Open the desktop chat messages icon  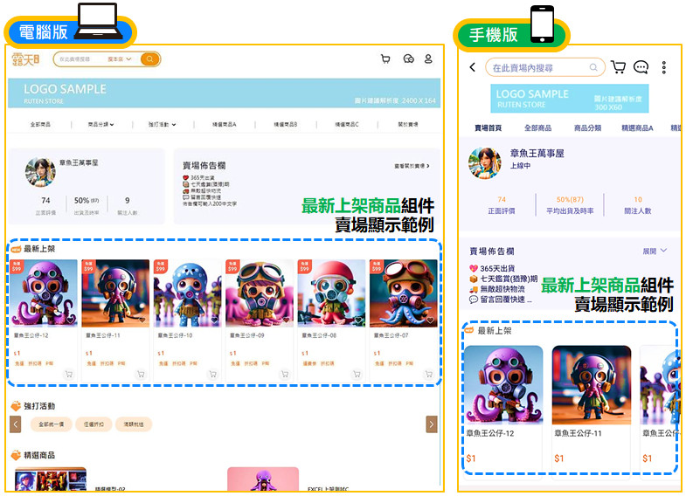tap(408, 59)
